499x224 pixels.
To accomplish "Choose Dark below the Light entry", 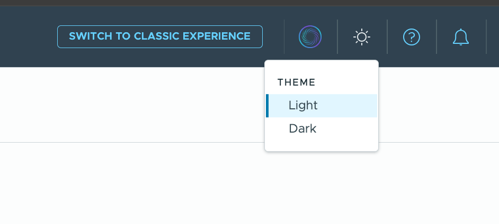I will (322, 129).
